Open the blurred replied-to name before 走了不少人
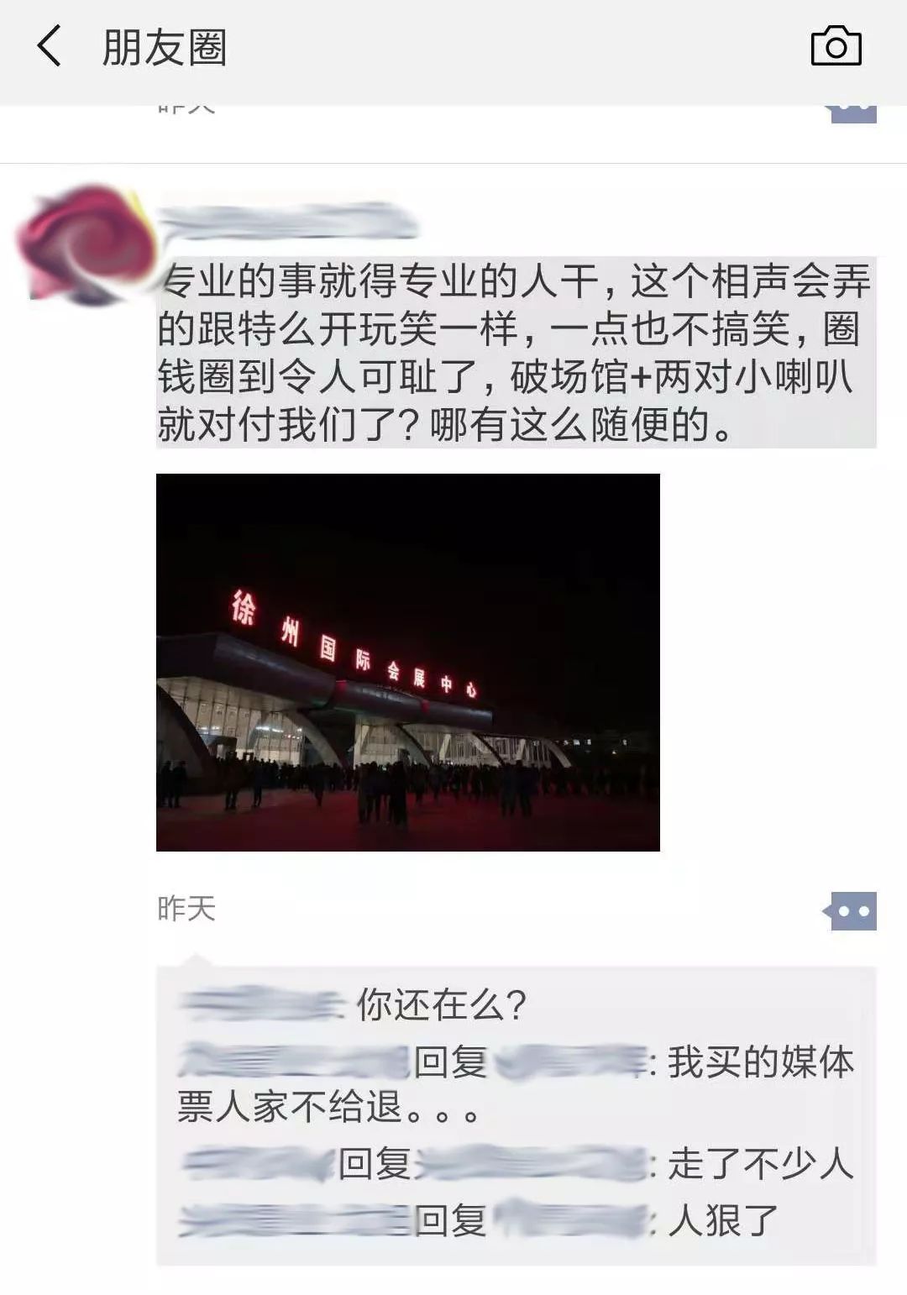 532,1164
